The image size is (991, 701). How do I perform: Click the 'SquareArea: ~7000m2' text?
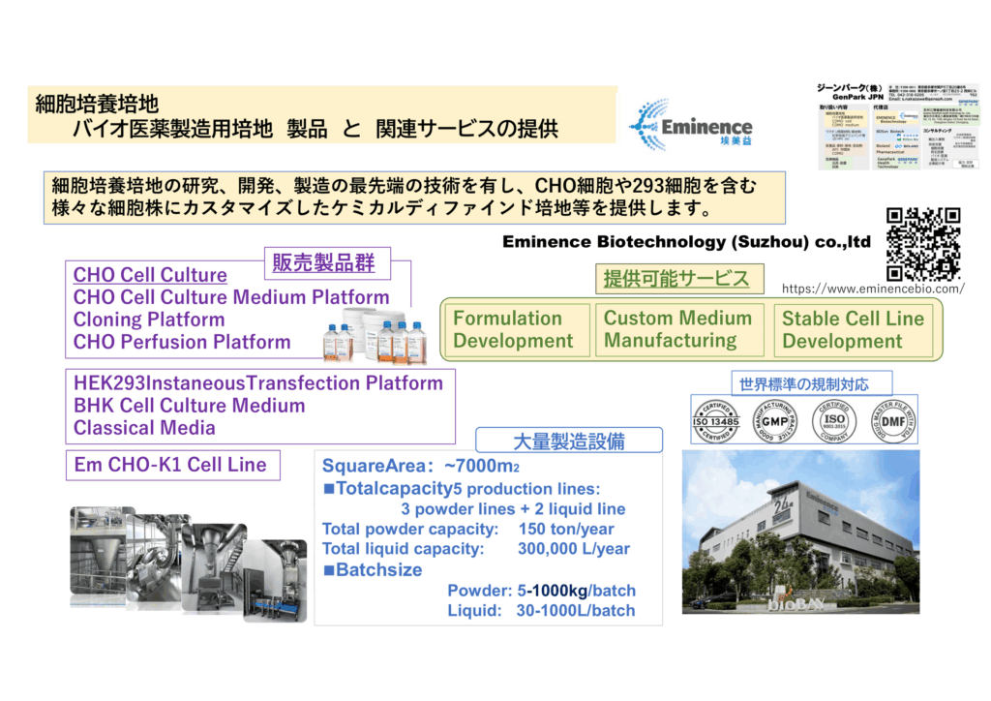click(421, 466)
